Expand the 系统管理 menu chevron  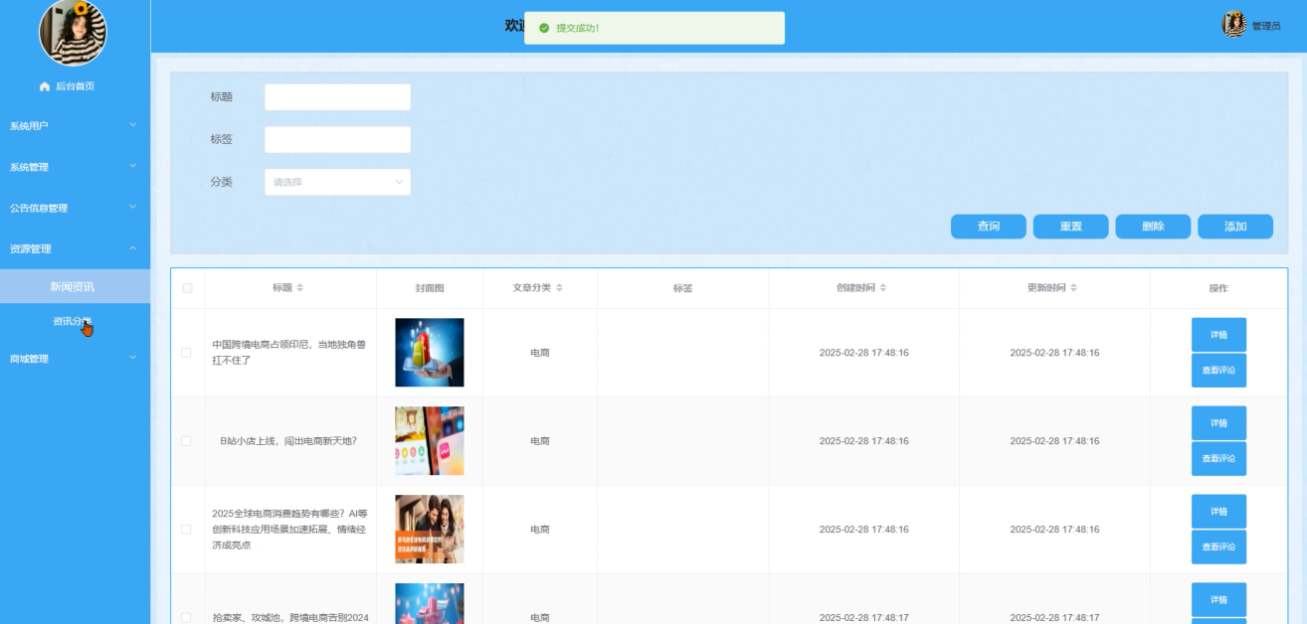tap(133, 166)
